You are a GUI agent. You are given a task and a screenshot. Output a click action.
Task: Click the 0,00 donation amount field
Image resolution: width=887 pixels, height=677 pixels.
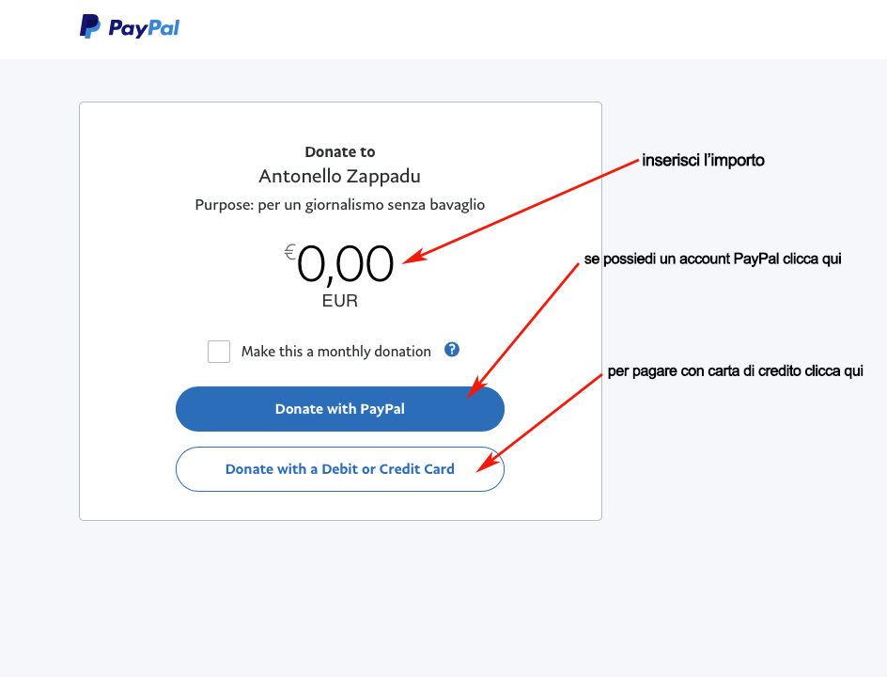[x=345, y=264]
